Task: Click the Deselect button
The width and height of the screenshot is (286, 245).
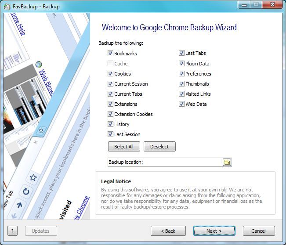Action: coord(159,147)
